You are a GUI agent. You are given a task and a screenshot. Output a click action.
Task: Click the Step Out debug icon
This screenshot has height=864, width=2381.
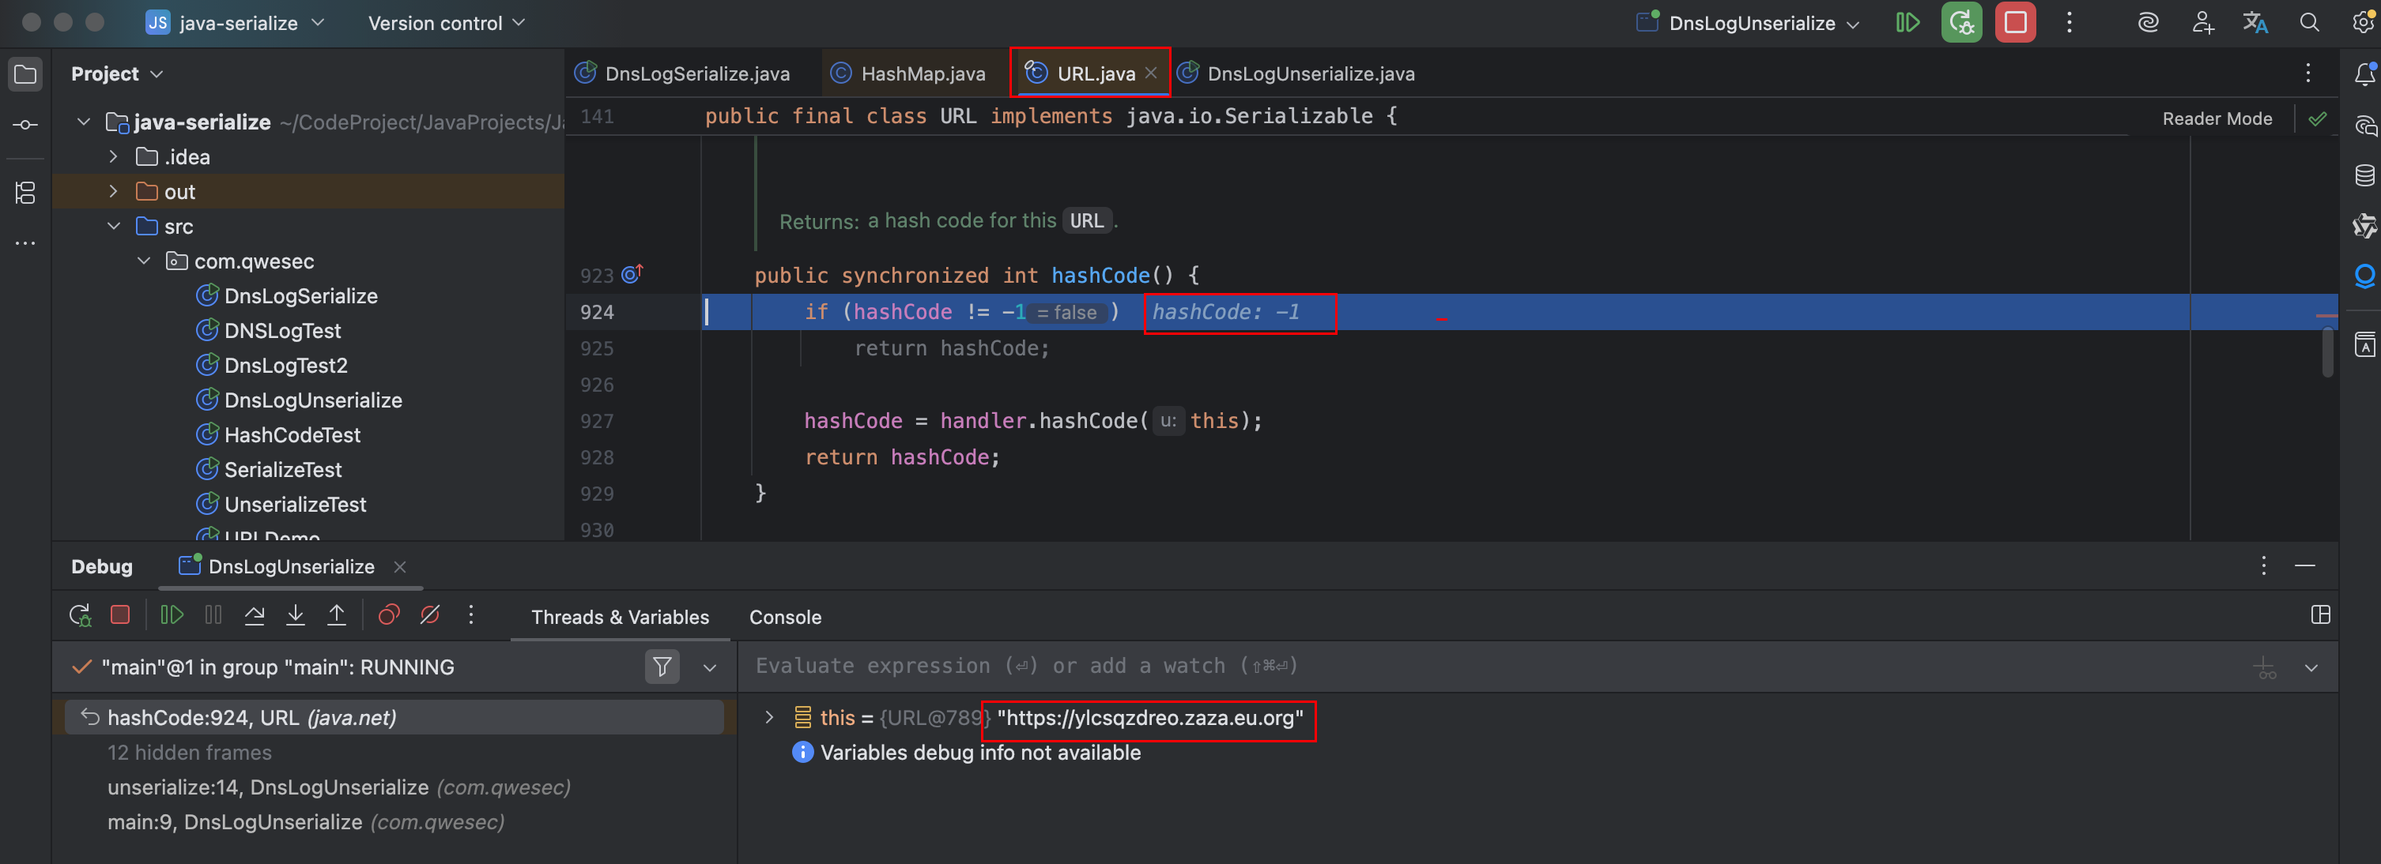click(337, 614)
